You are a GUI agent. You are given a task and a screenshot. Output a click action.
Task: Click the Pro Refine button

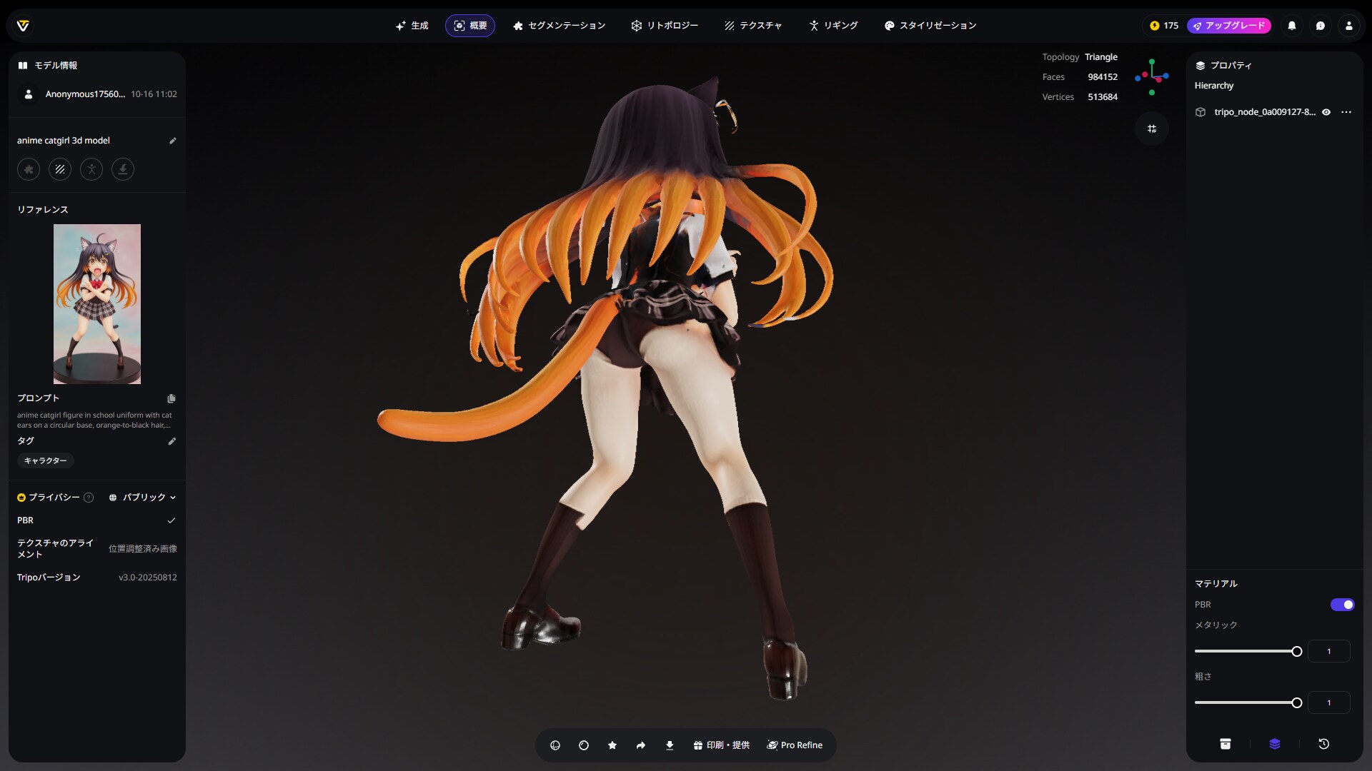795,745
